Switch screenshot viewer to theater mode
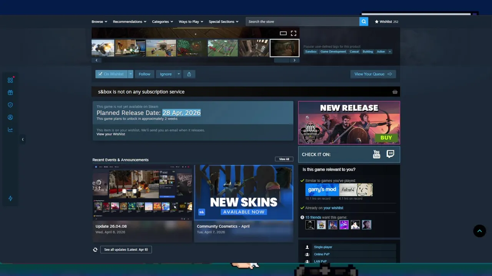492x276 pixels. click(283, 33)
